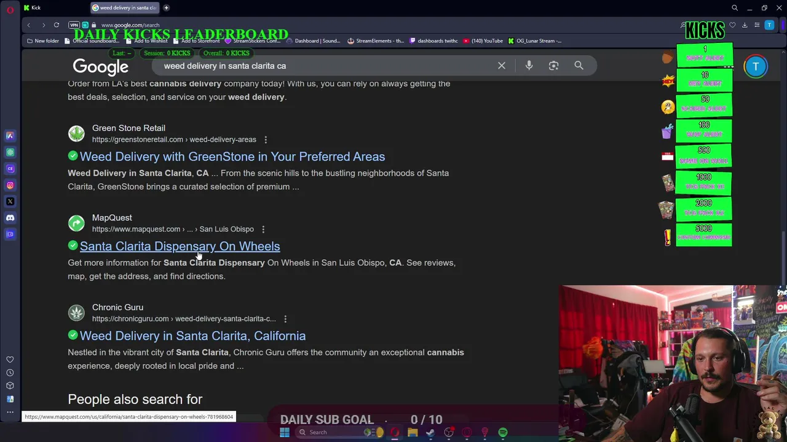Viewport: 787px width, 442px height.
Task: Open File Explorer from taskbar
Action: (x=413, y=433)
